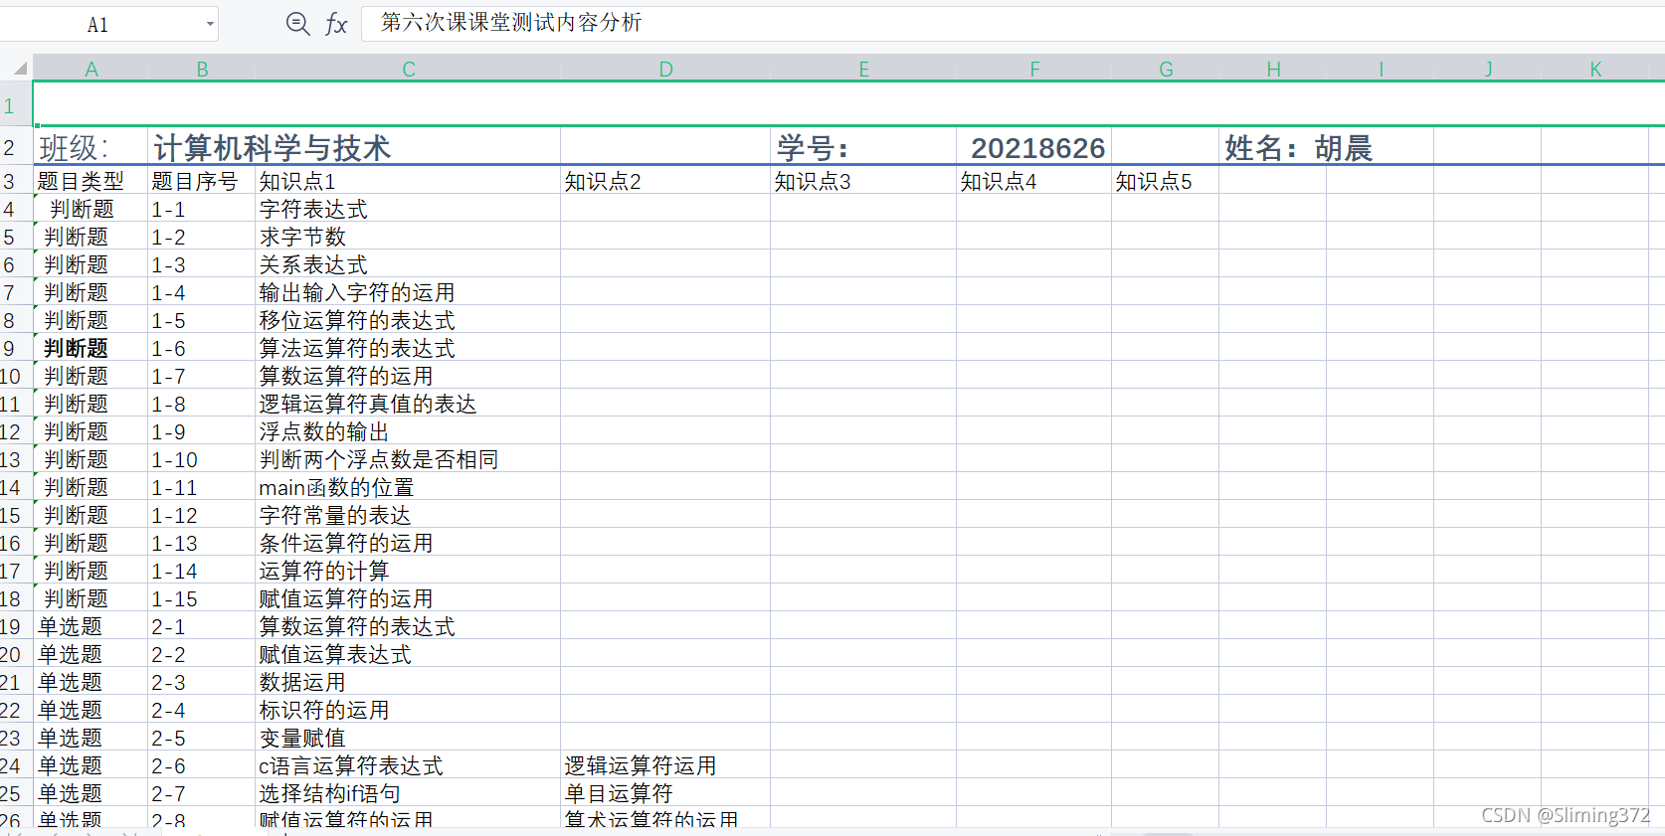The width and height of the screenshot is (1665, 836).
Task: Click the cell '标识符的运用'
Action: tap(408, 710)
